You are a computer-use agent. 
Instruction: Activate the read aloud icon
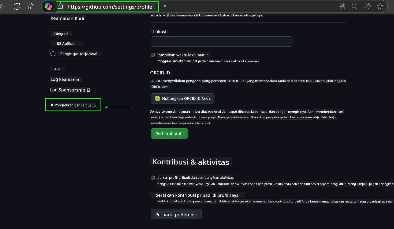[x=367, y=6]
